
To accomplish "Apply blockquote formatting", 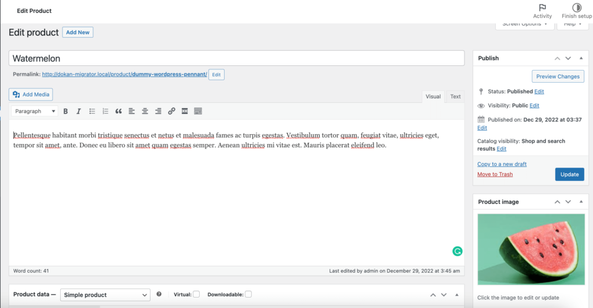I will coord(118,112).
